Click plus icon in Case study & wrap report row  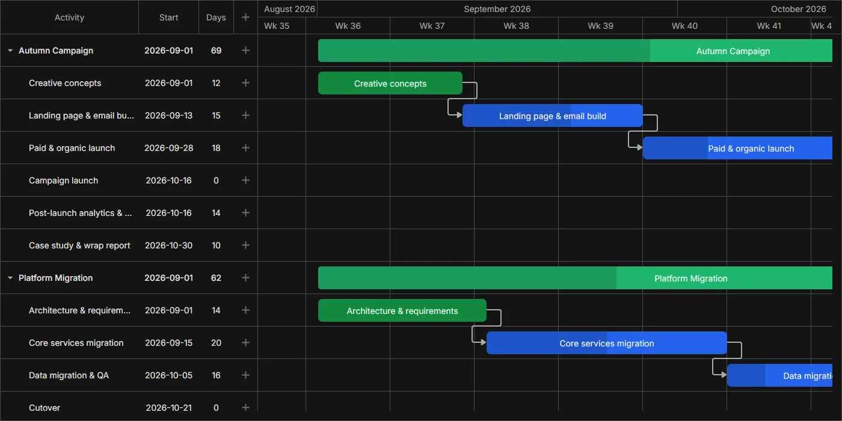point(245,245)
